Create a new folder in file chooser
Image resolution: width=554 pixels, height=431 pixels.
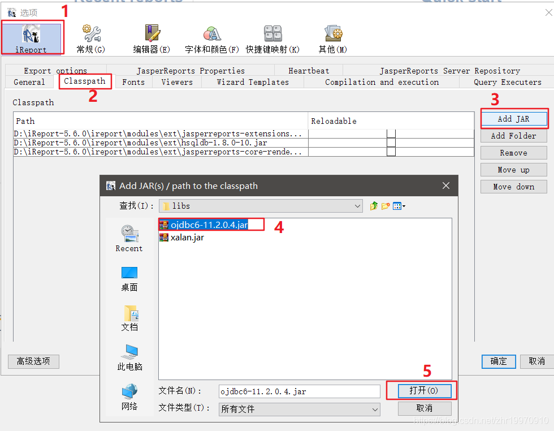(386, 206)
